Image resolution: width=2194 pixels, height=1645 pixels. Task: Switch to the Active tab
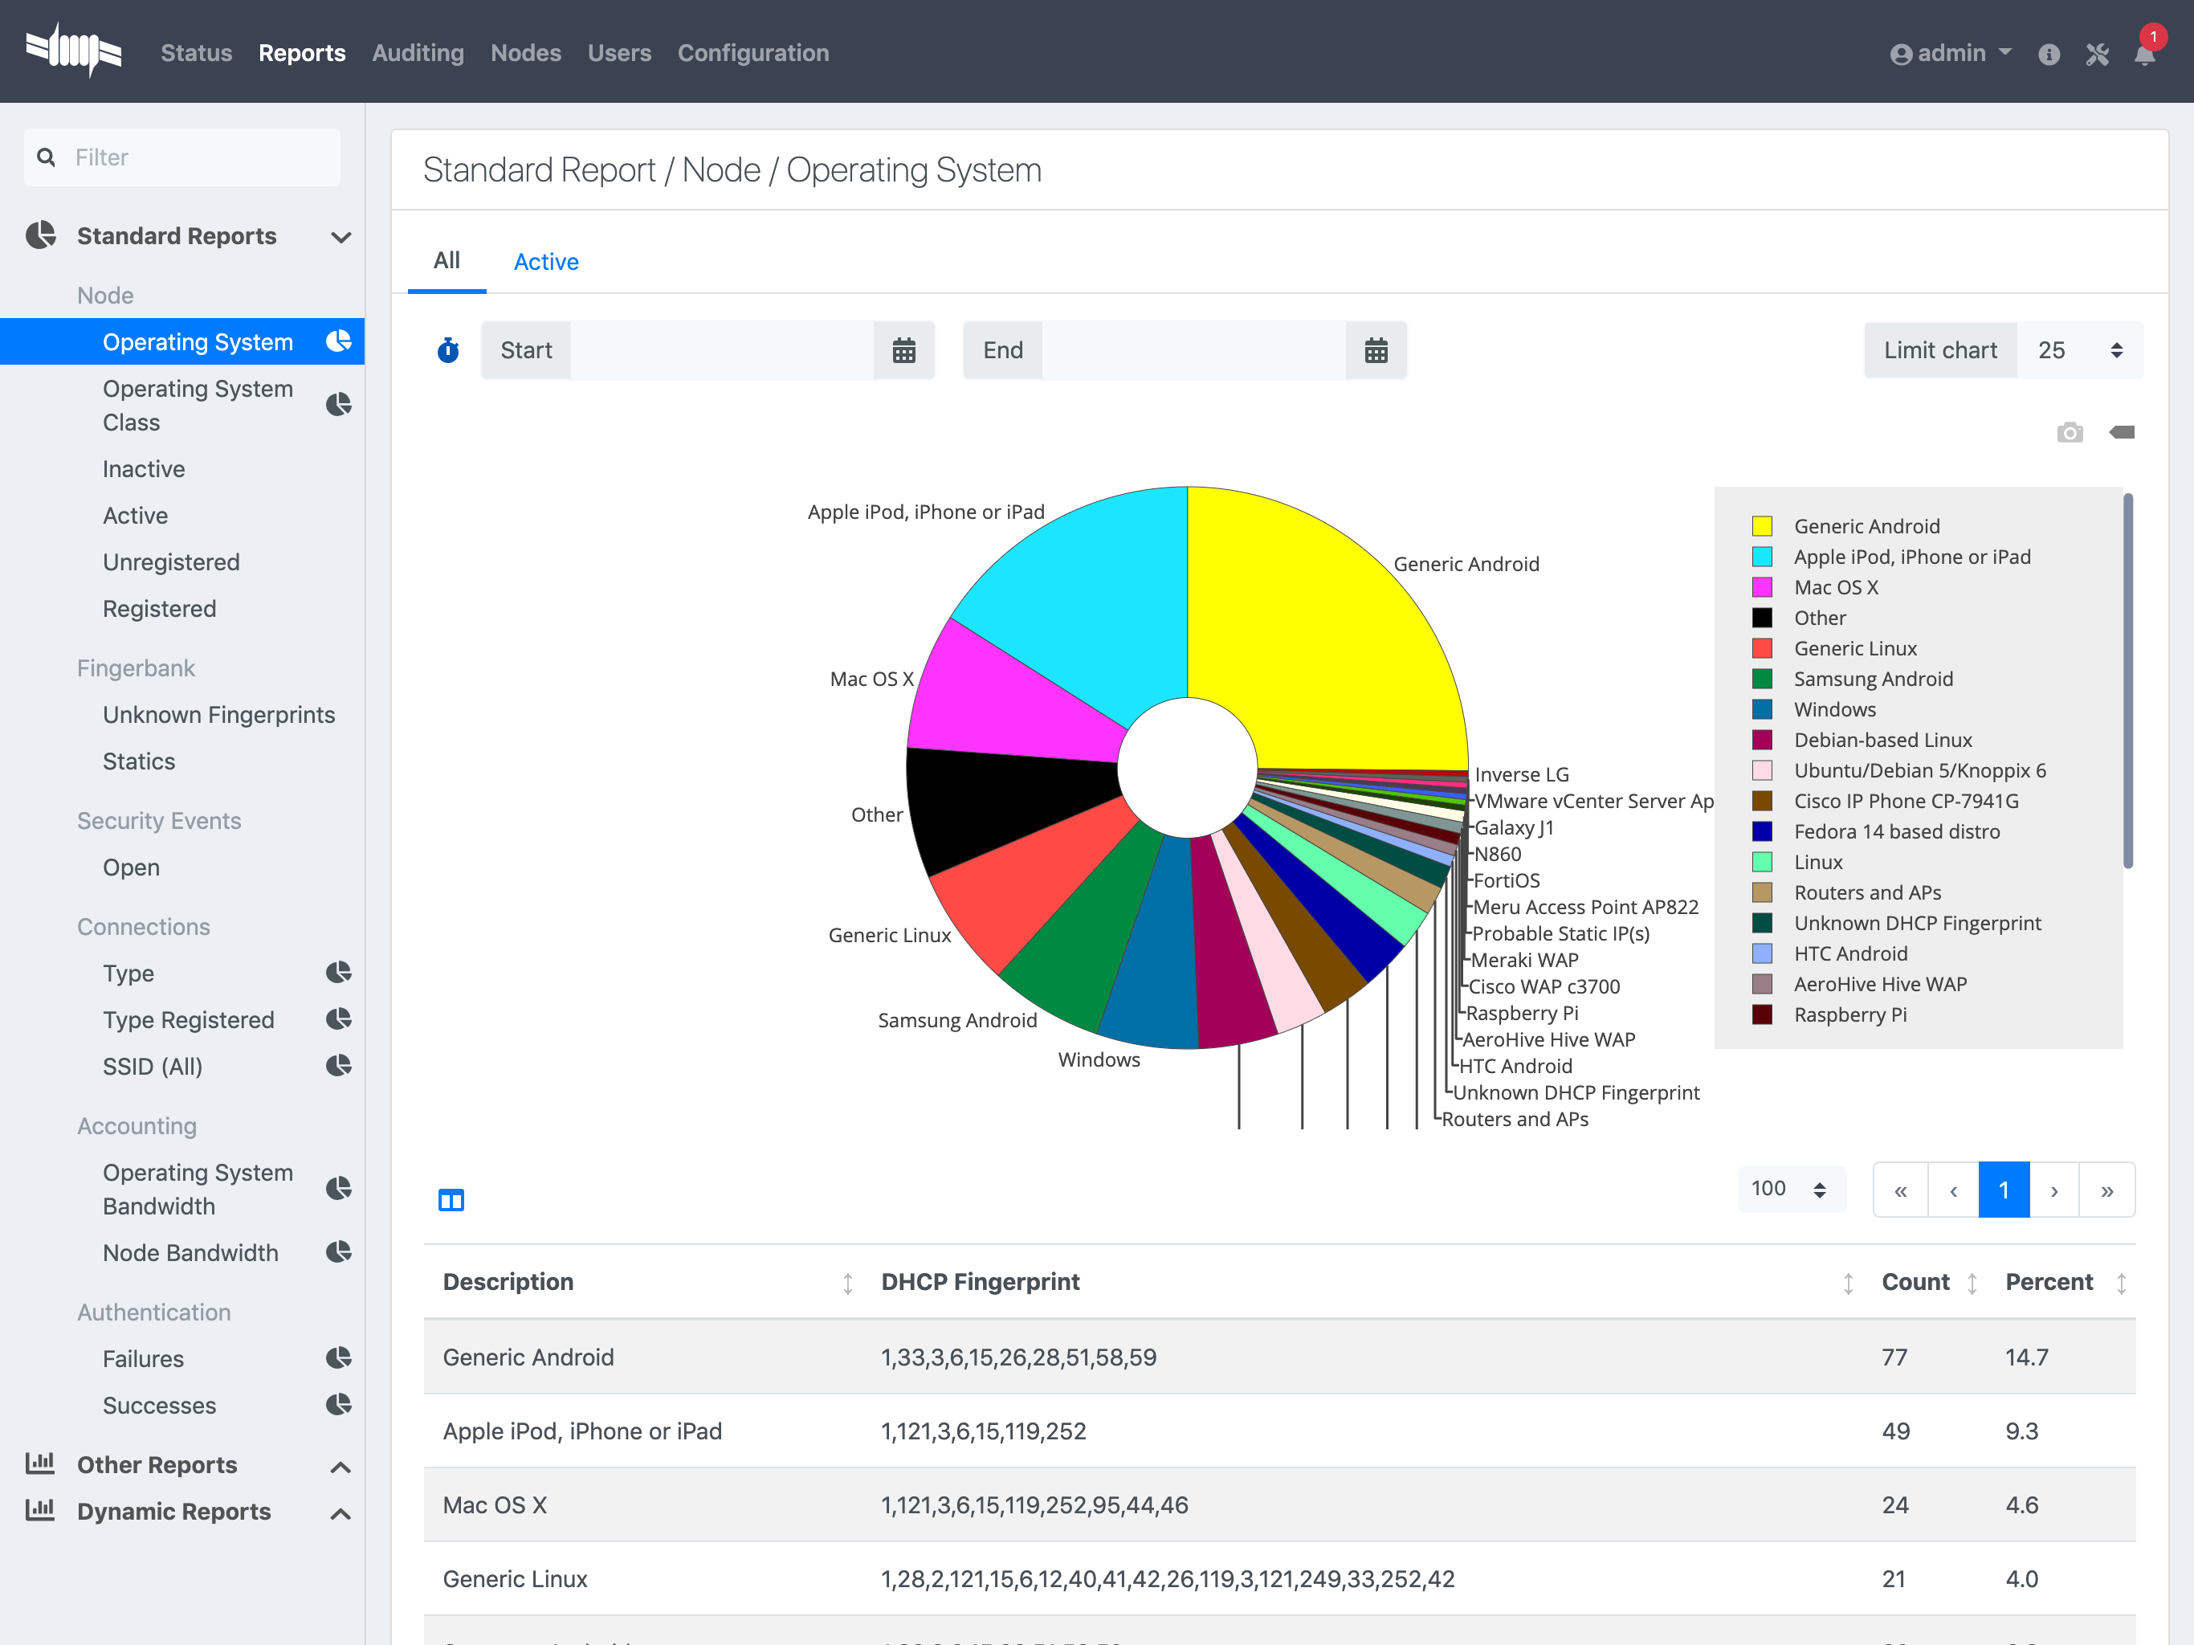click(x=545, y=262)
